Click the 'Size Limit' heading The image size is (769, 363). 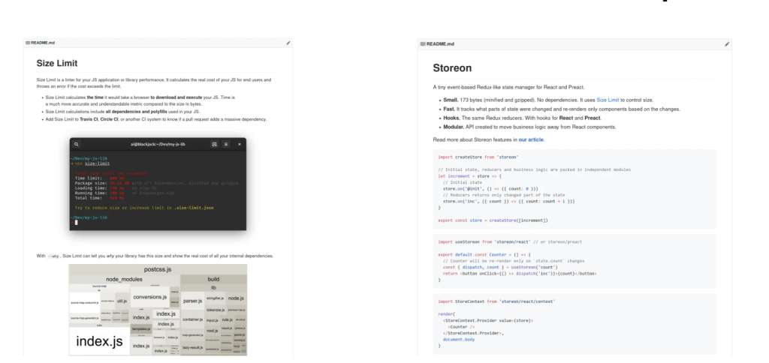click(57, 63)
